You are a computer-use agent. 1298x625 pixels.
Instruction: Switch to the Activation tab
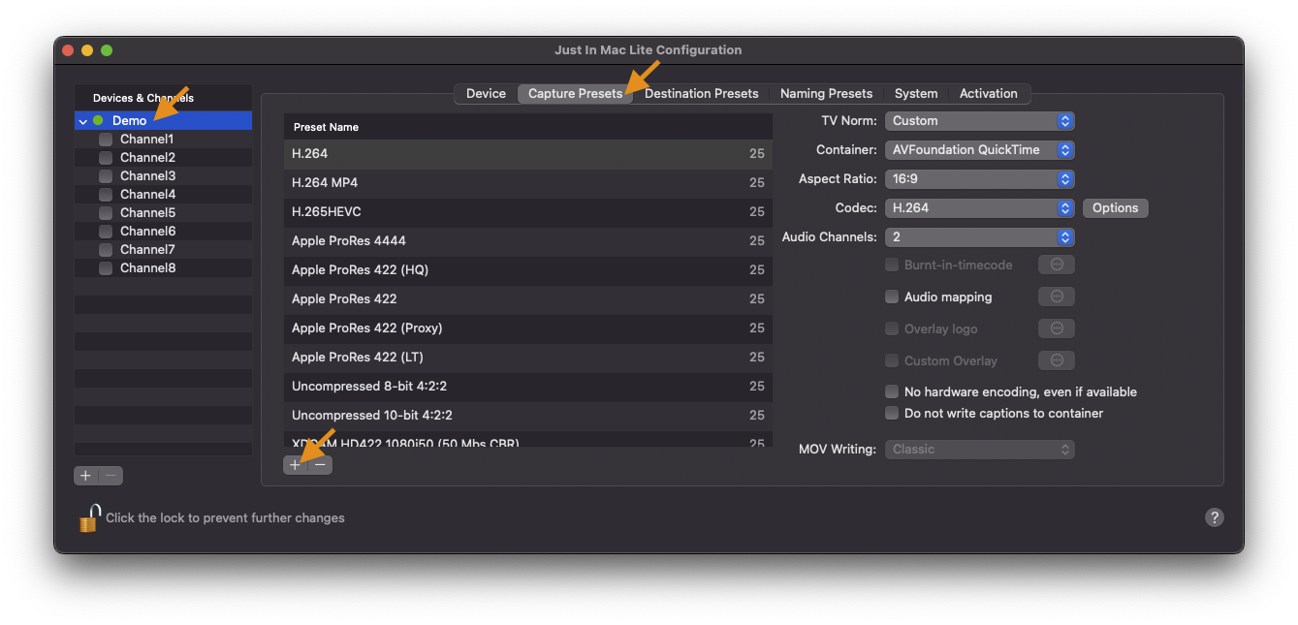[x=989, y=94]
